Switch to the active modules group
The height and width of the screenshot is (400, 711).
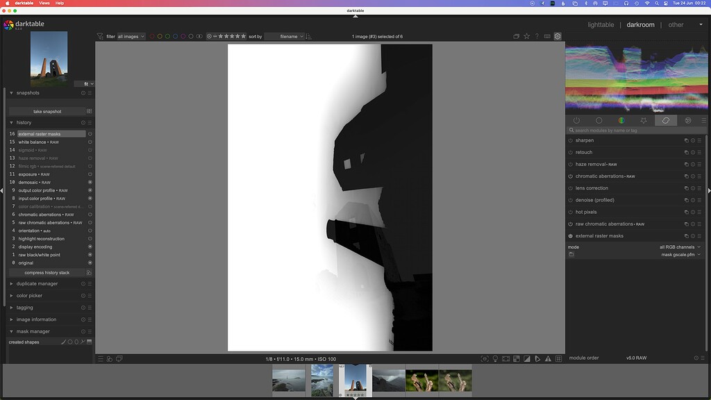(576, 120)
